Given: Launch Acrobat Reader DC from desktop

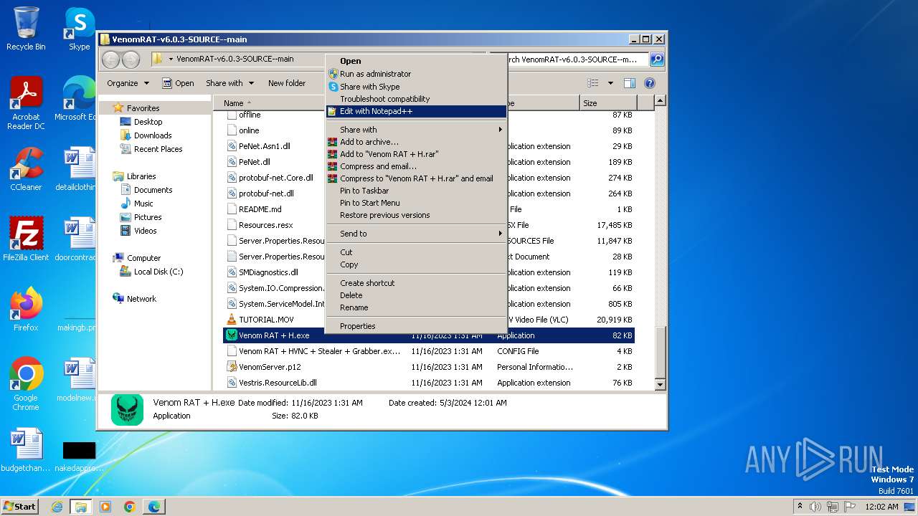Looking at the screenshot, I should pos(26,103).
